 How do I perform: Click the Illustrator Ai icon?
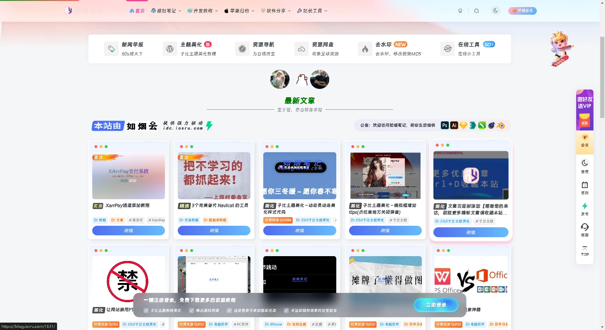tap(454, 125)
